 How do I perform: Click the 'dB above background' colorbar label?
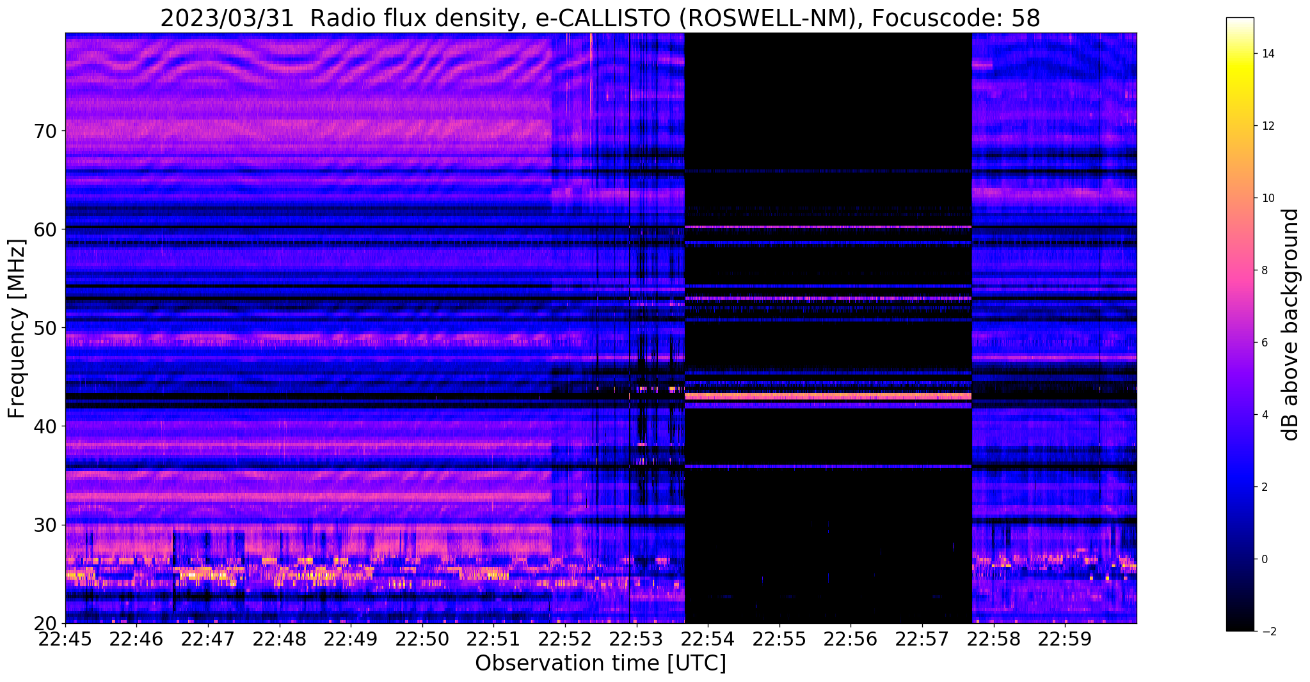point(1291,324)
